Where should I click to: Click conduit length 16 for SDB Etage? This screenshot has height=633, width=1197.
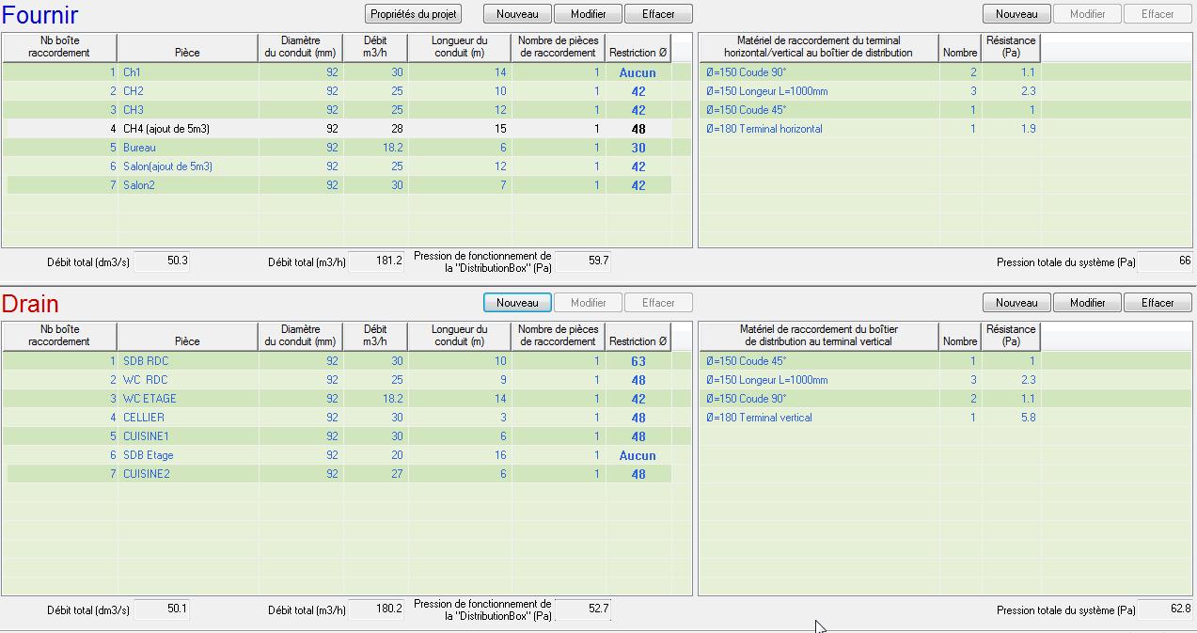[500, 455]
